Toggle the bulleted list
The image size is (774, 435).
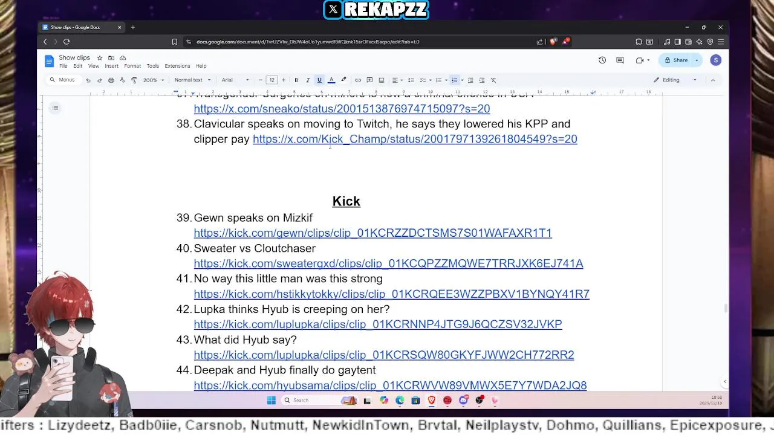(x=439, y=80)
